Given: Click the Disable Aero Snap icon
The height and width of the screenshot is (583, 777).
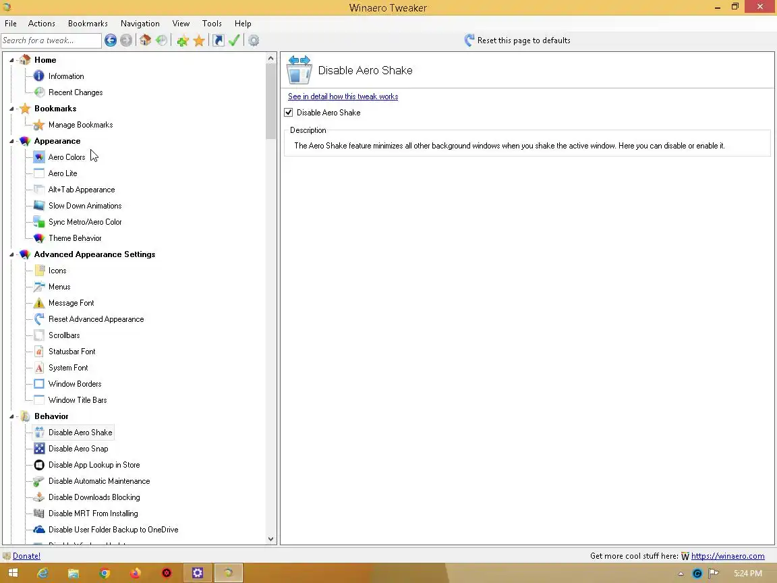Looking at the screenshot, I should tap(38, 449).
